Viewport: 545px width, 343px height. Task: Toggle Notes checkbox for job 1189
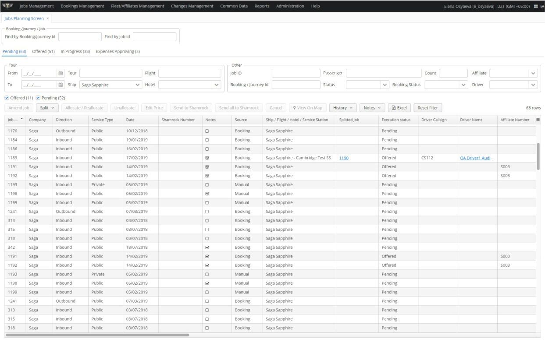click(x=207, y=158)
